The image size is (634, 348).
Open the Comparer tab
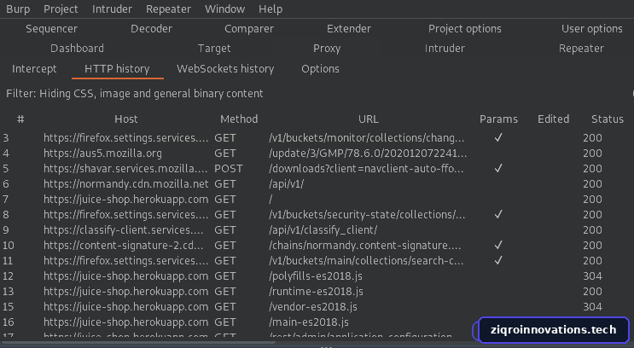pyautogui.click(x=249, y=29)
